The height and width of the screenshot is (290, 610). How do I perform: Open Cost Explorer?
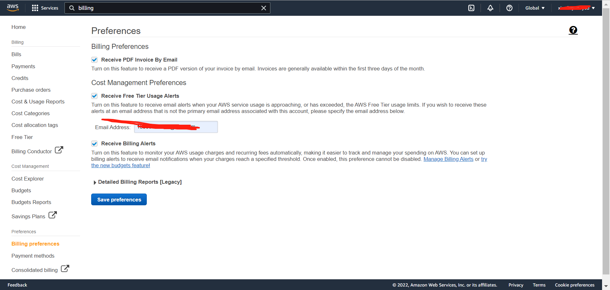click(x=28, y=179)
